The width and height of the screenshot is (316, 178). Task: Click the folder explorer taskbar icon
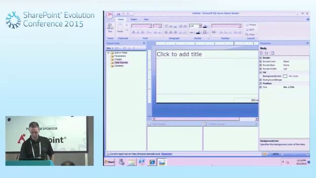point(132,162)
